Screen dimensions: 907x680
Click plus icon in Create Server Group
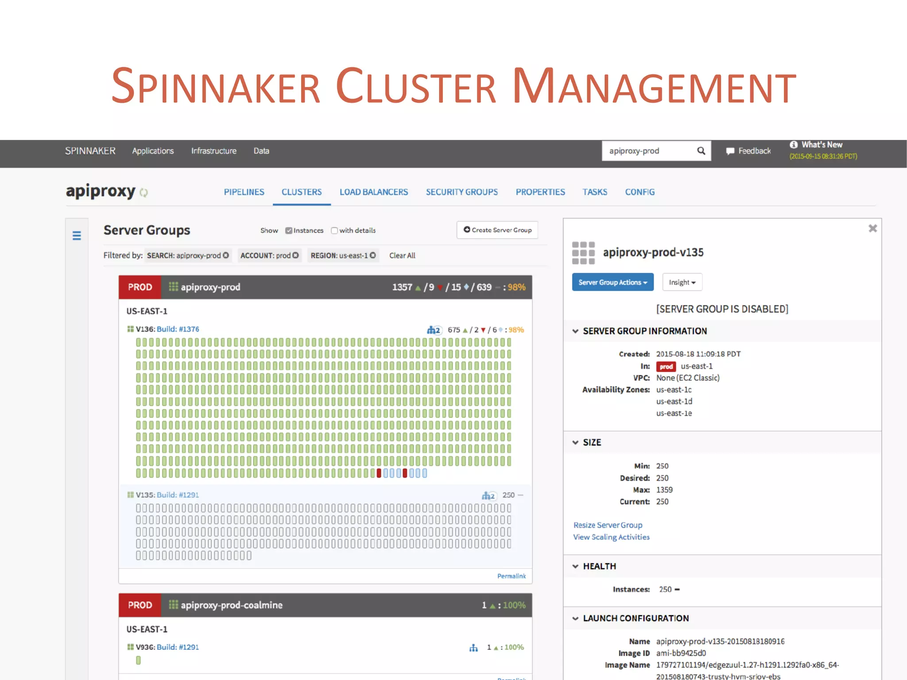tap(467, 230)
